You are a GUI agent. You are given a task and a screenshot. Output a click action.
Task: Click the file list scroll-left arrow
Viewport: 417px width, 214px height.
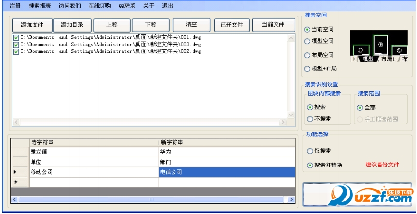coord(16,122)
